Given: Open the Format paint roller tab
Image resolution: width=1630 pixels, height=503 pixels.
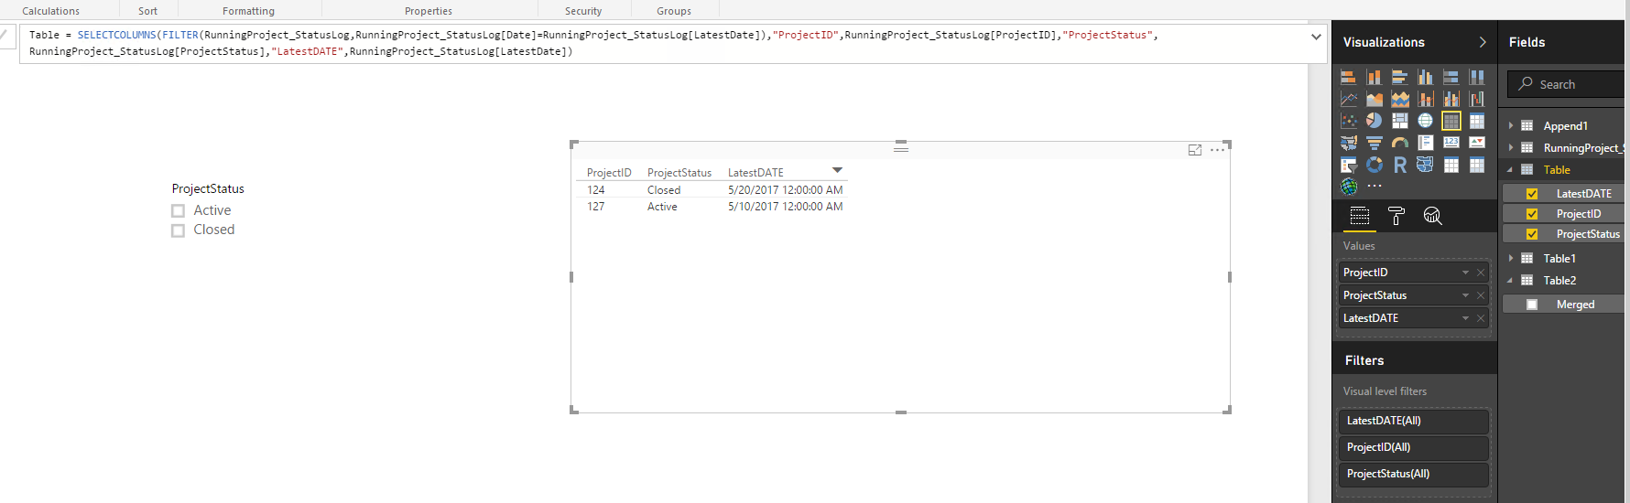Looking at the screenshot, I should [1396, 216].
